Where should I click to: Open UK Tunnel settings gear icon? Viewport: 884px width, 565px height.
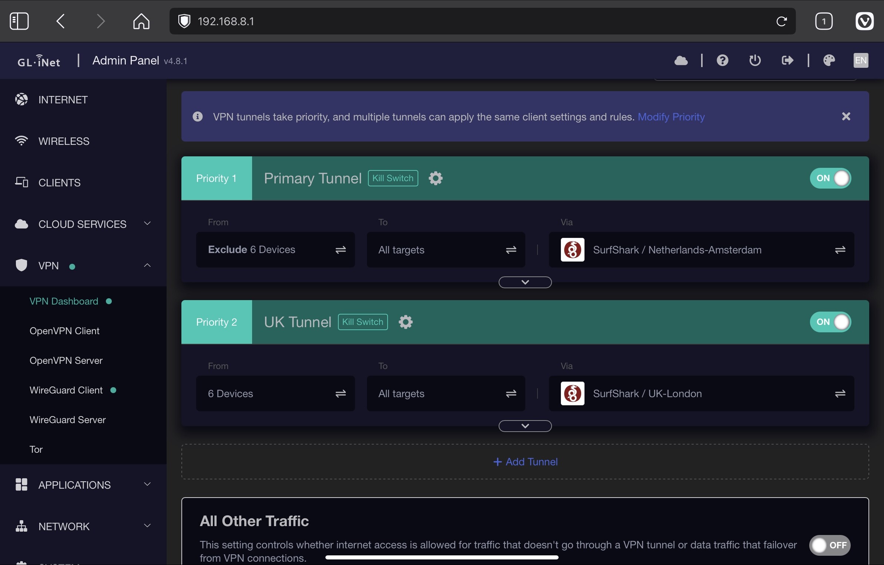pyautogui.click(x=405, y=322)
